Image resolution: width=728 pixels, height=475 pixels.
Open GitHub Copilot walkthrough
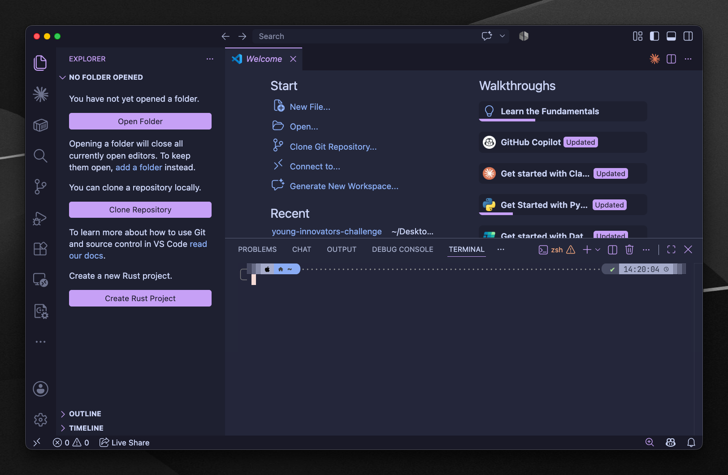coord(563,142)
